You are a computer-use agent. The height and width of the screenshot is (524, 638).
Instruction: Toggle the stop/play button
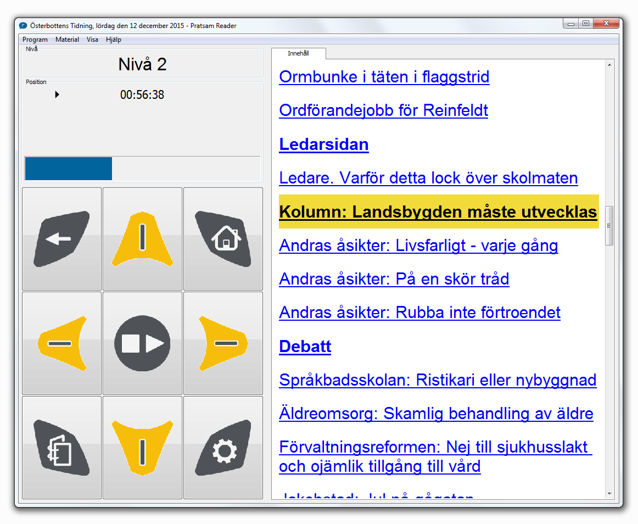pos(142,343)
